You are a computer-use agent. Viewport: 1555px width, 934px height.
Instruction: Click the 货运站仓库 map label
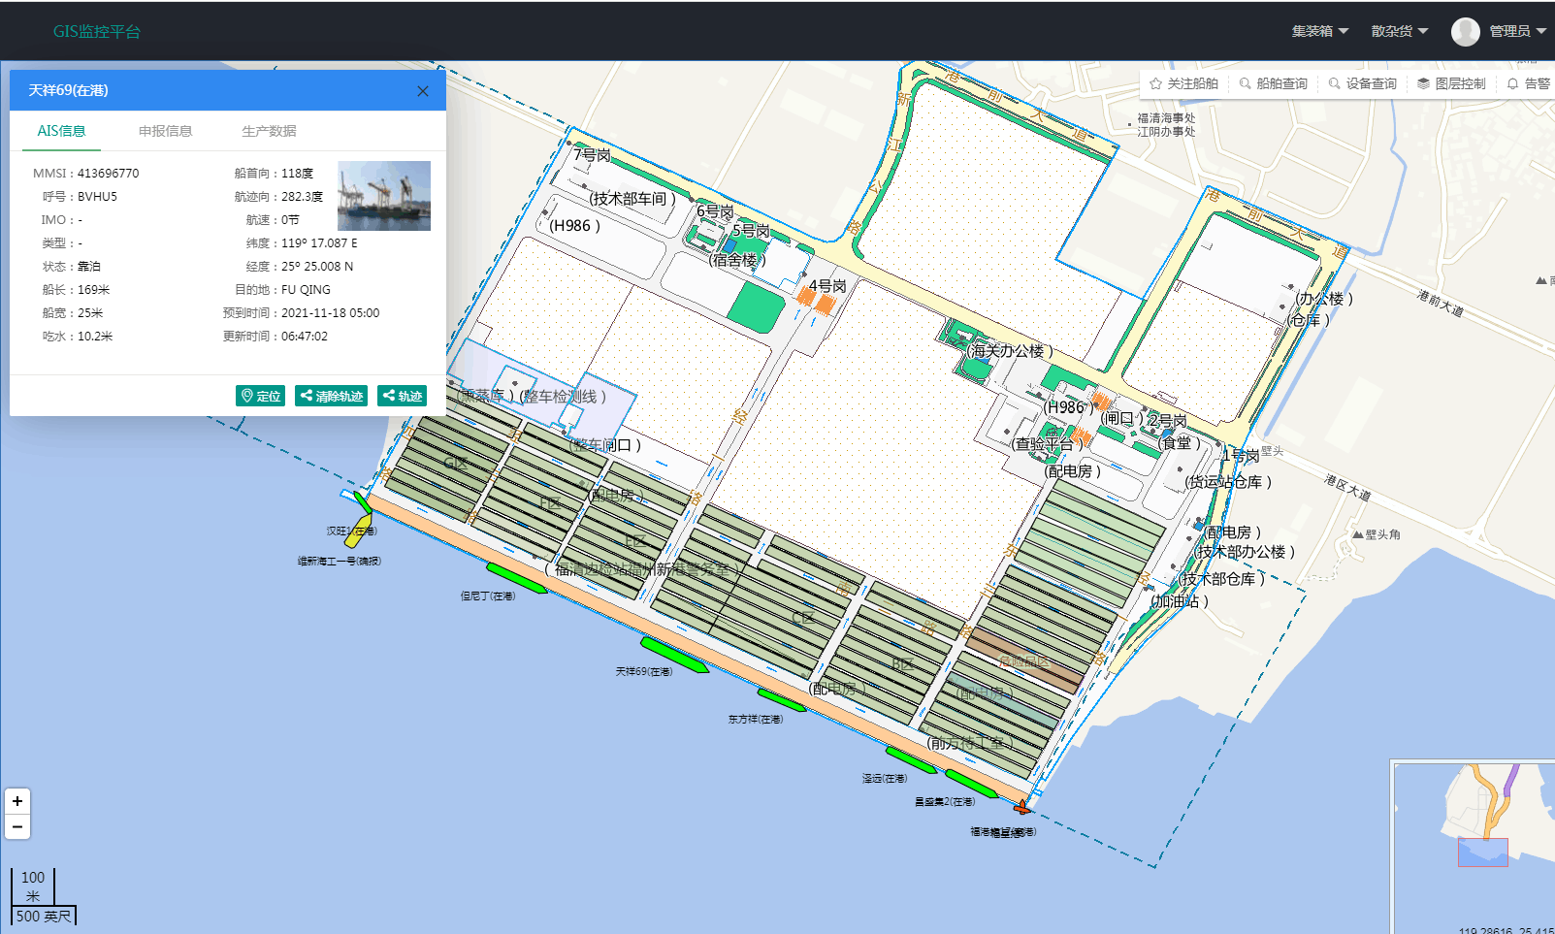(1228, 482)
